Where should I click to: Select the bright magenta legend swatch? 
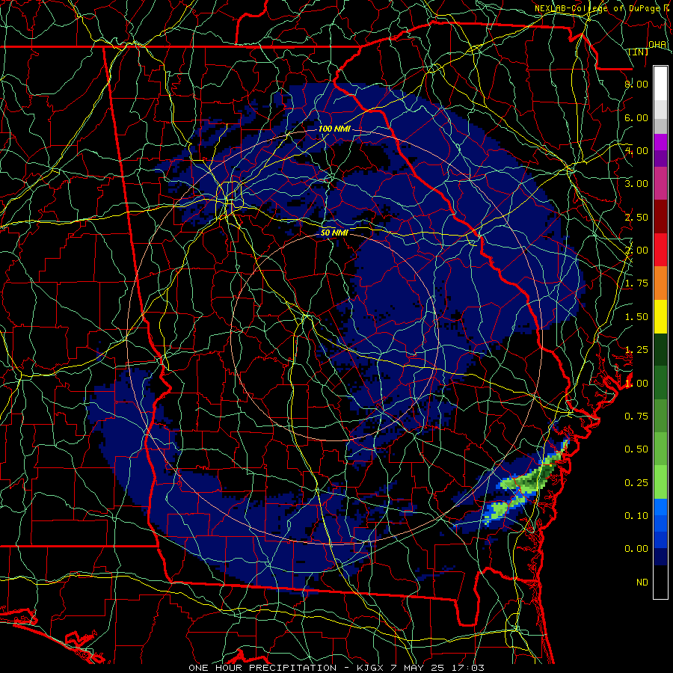[660, 142]
